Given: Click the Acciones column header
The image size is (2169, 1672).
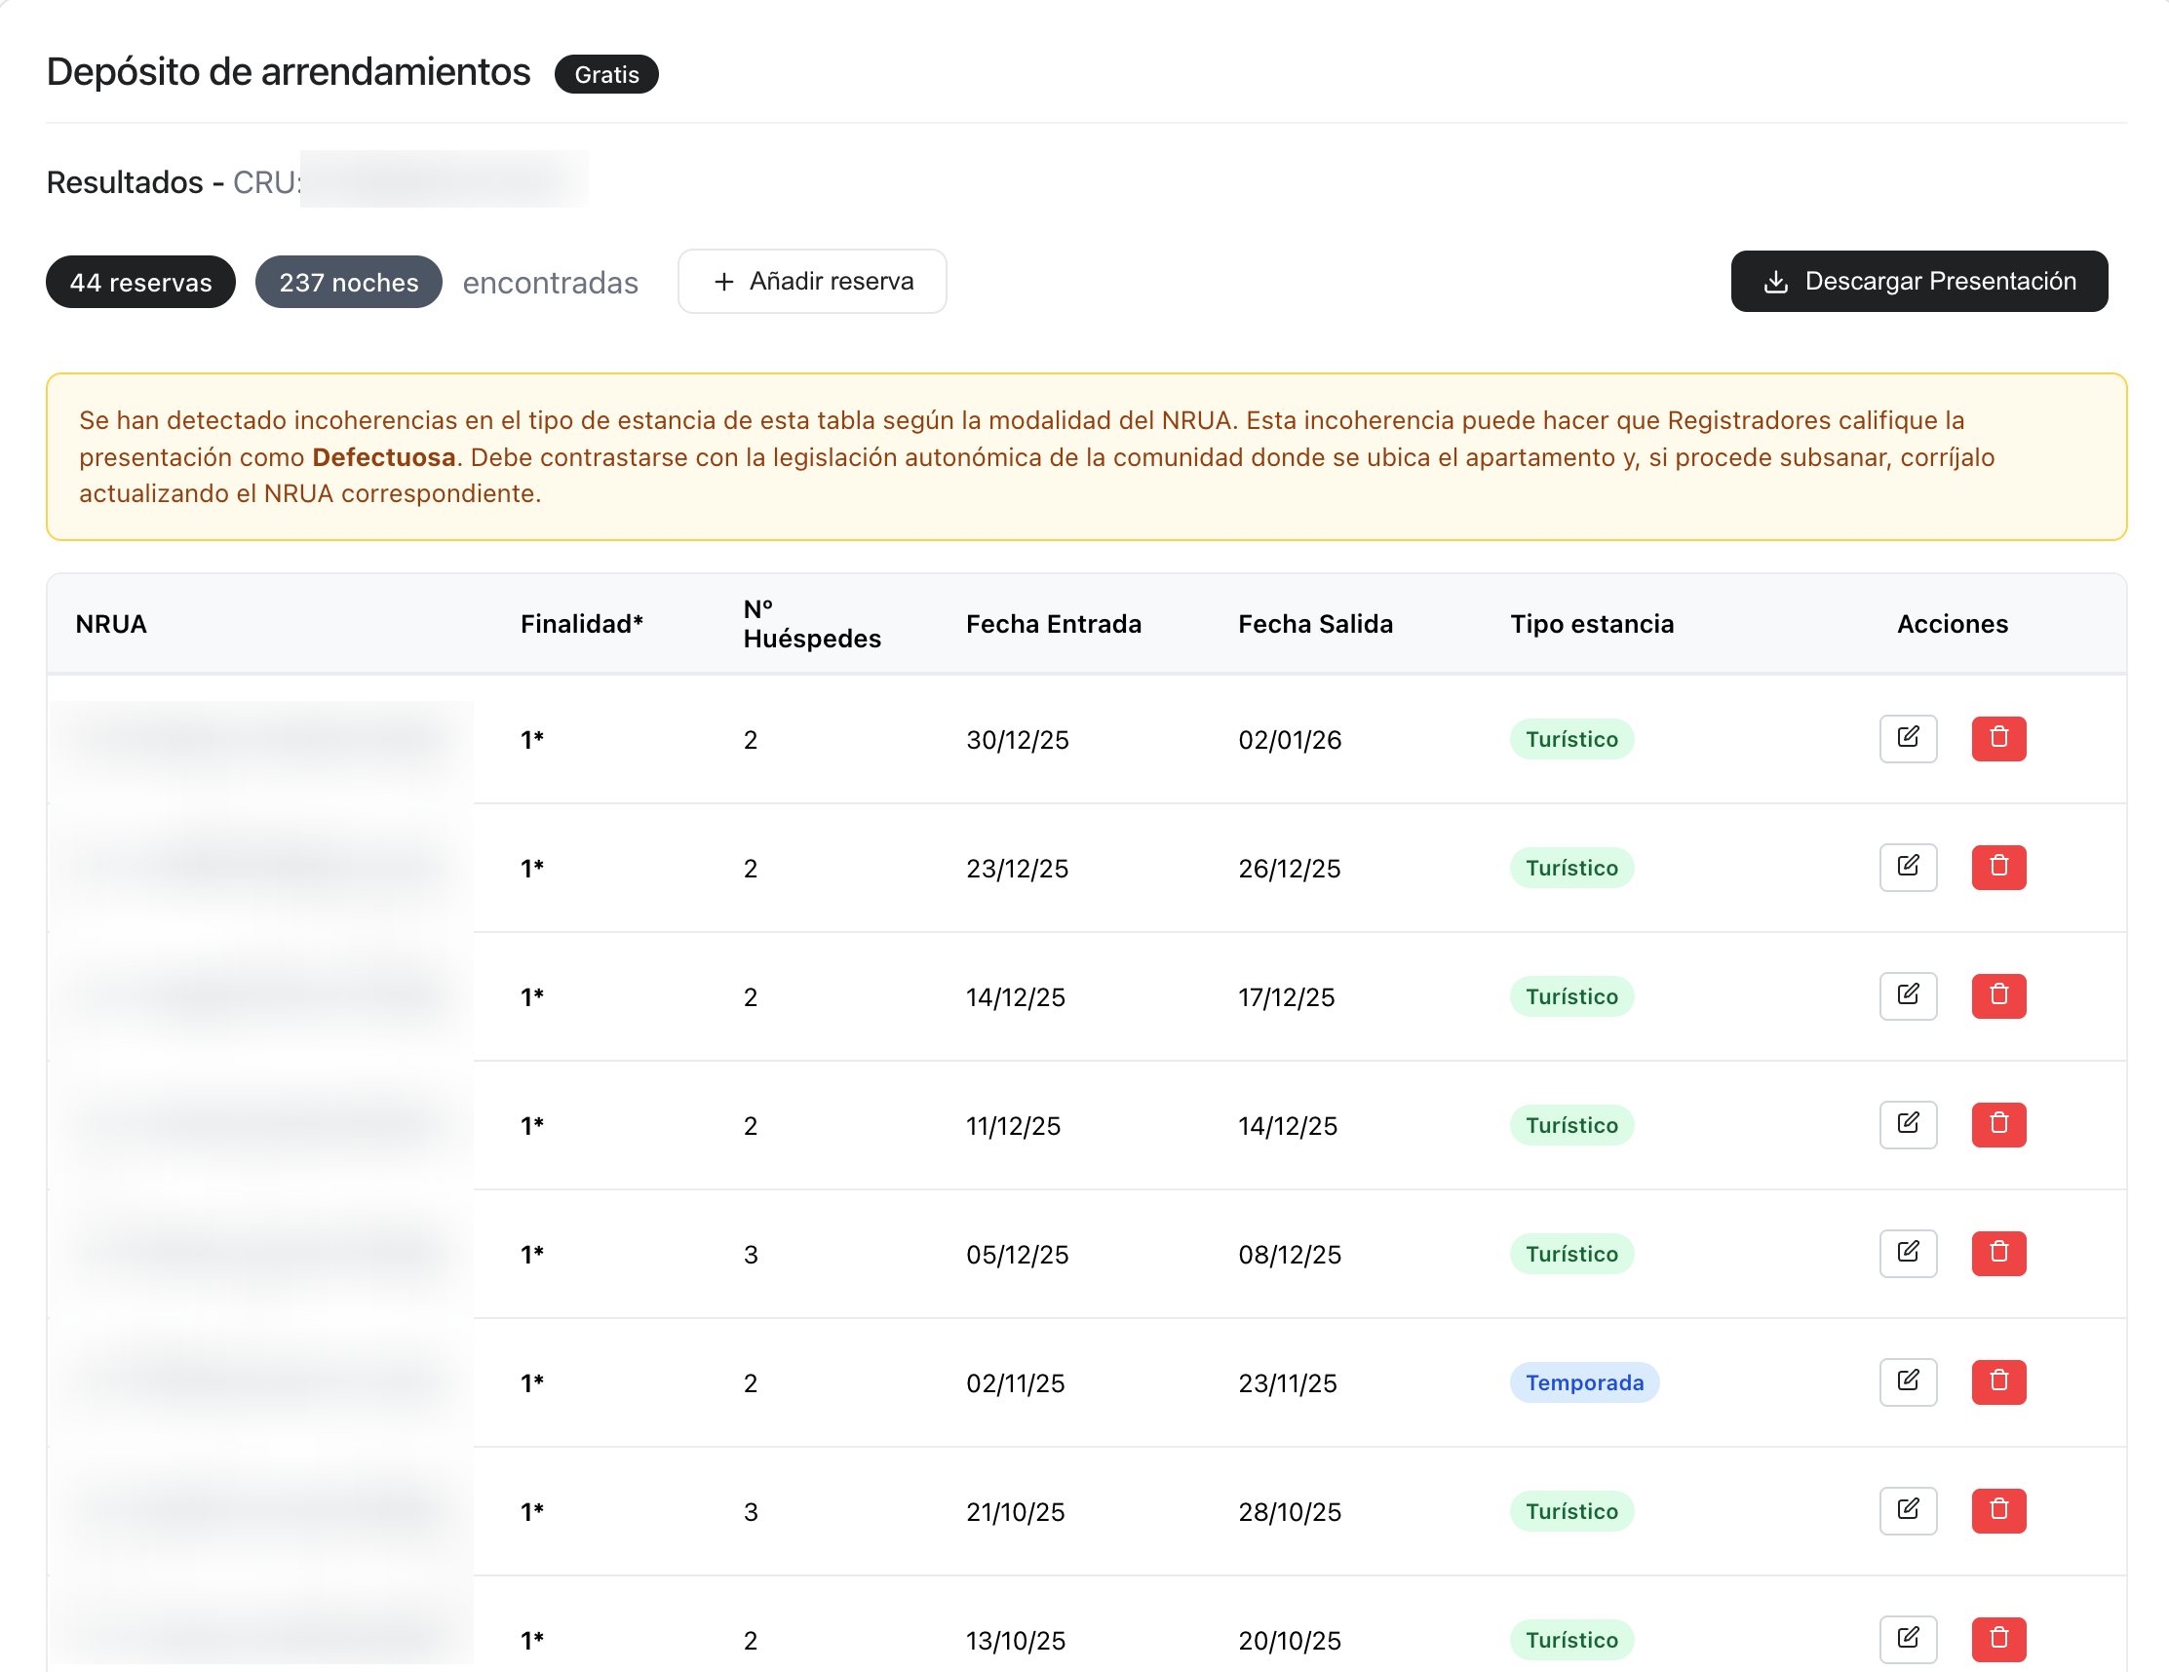Looking at the screenshot, I should tap(1953, 624).
